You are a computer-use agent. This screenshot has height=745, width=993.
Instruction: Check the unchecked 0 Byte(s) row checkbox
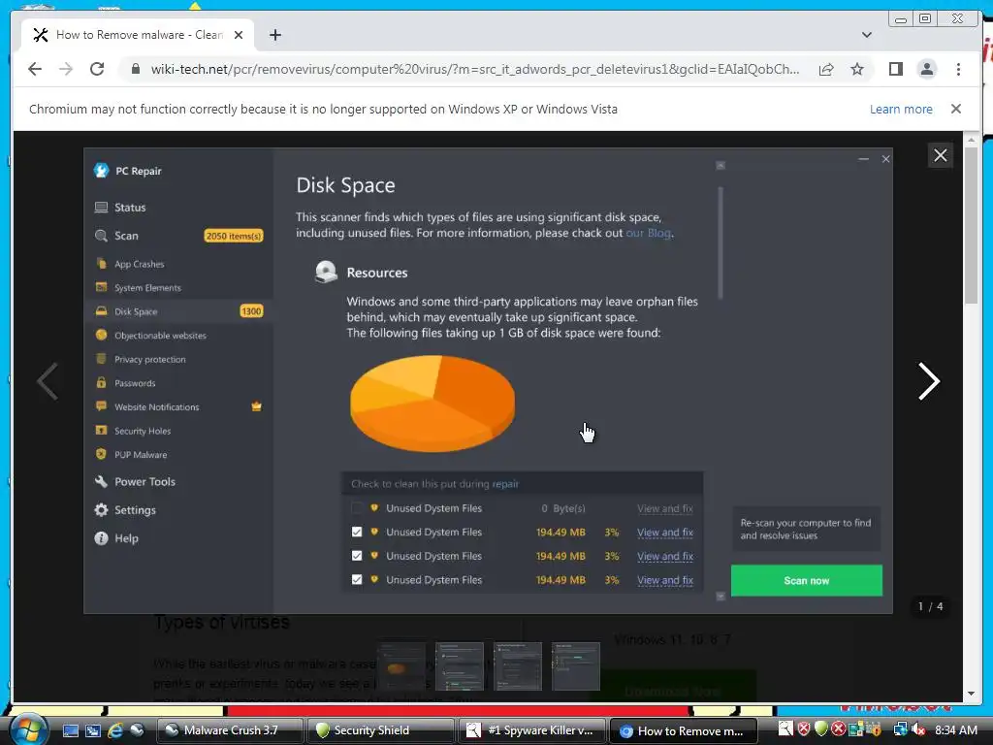357,508
